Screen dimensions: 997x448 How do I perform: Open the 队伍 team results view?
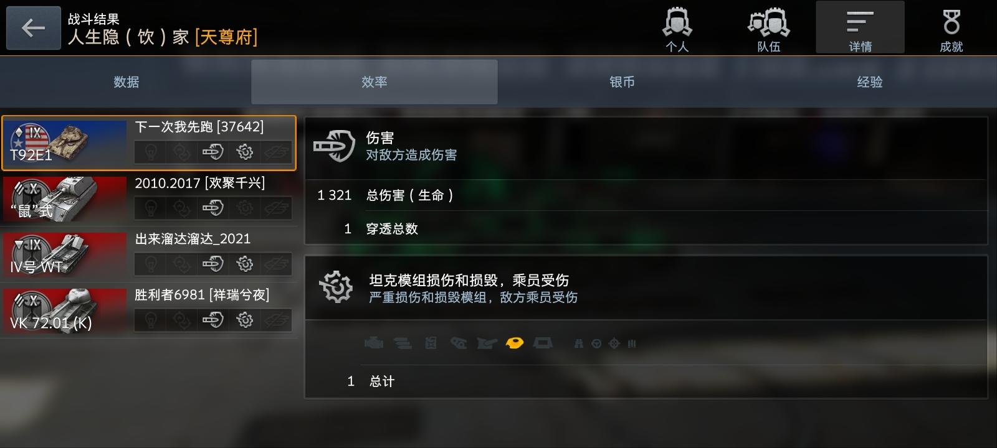point(768,29)
